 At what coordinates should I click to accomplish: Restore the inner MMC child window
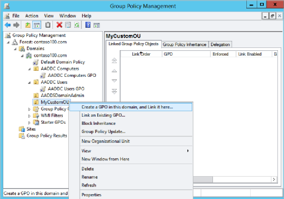[x=273, y=16]
